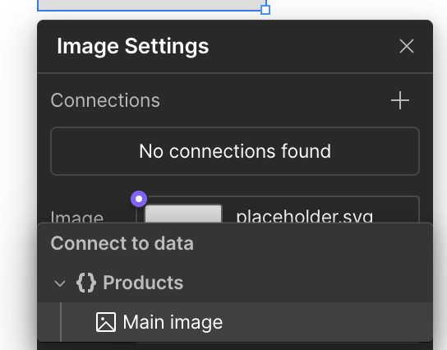Click the Products collection label
The height and width of the screenshot is (350, 447).
point(143,283)
